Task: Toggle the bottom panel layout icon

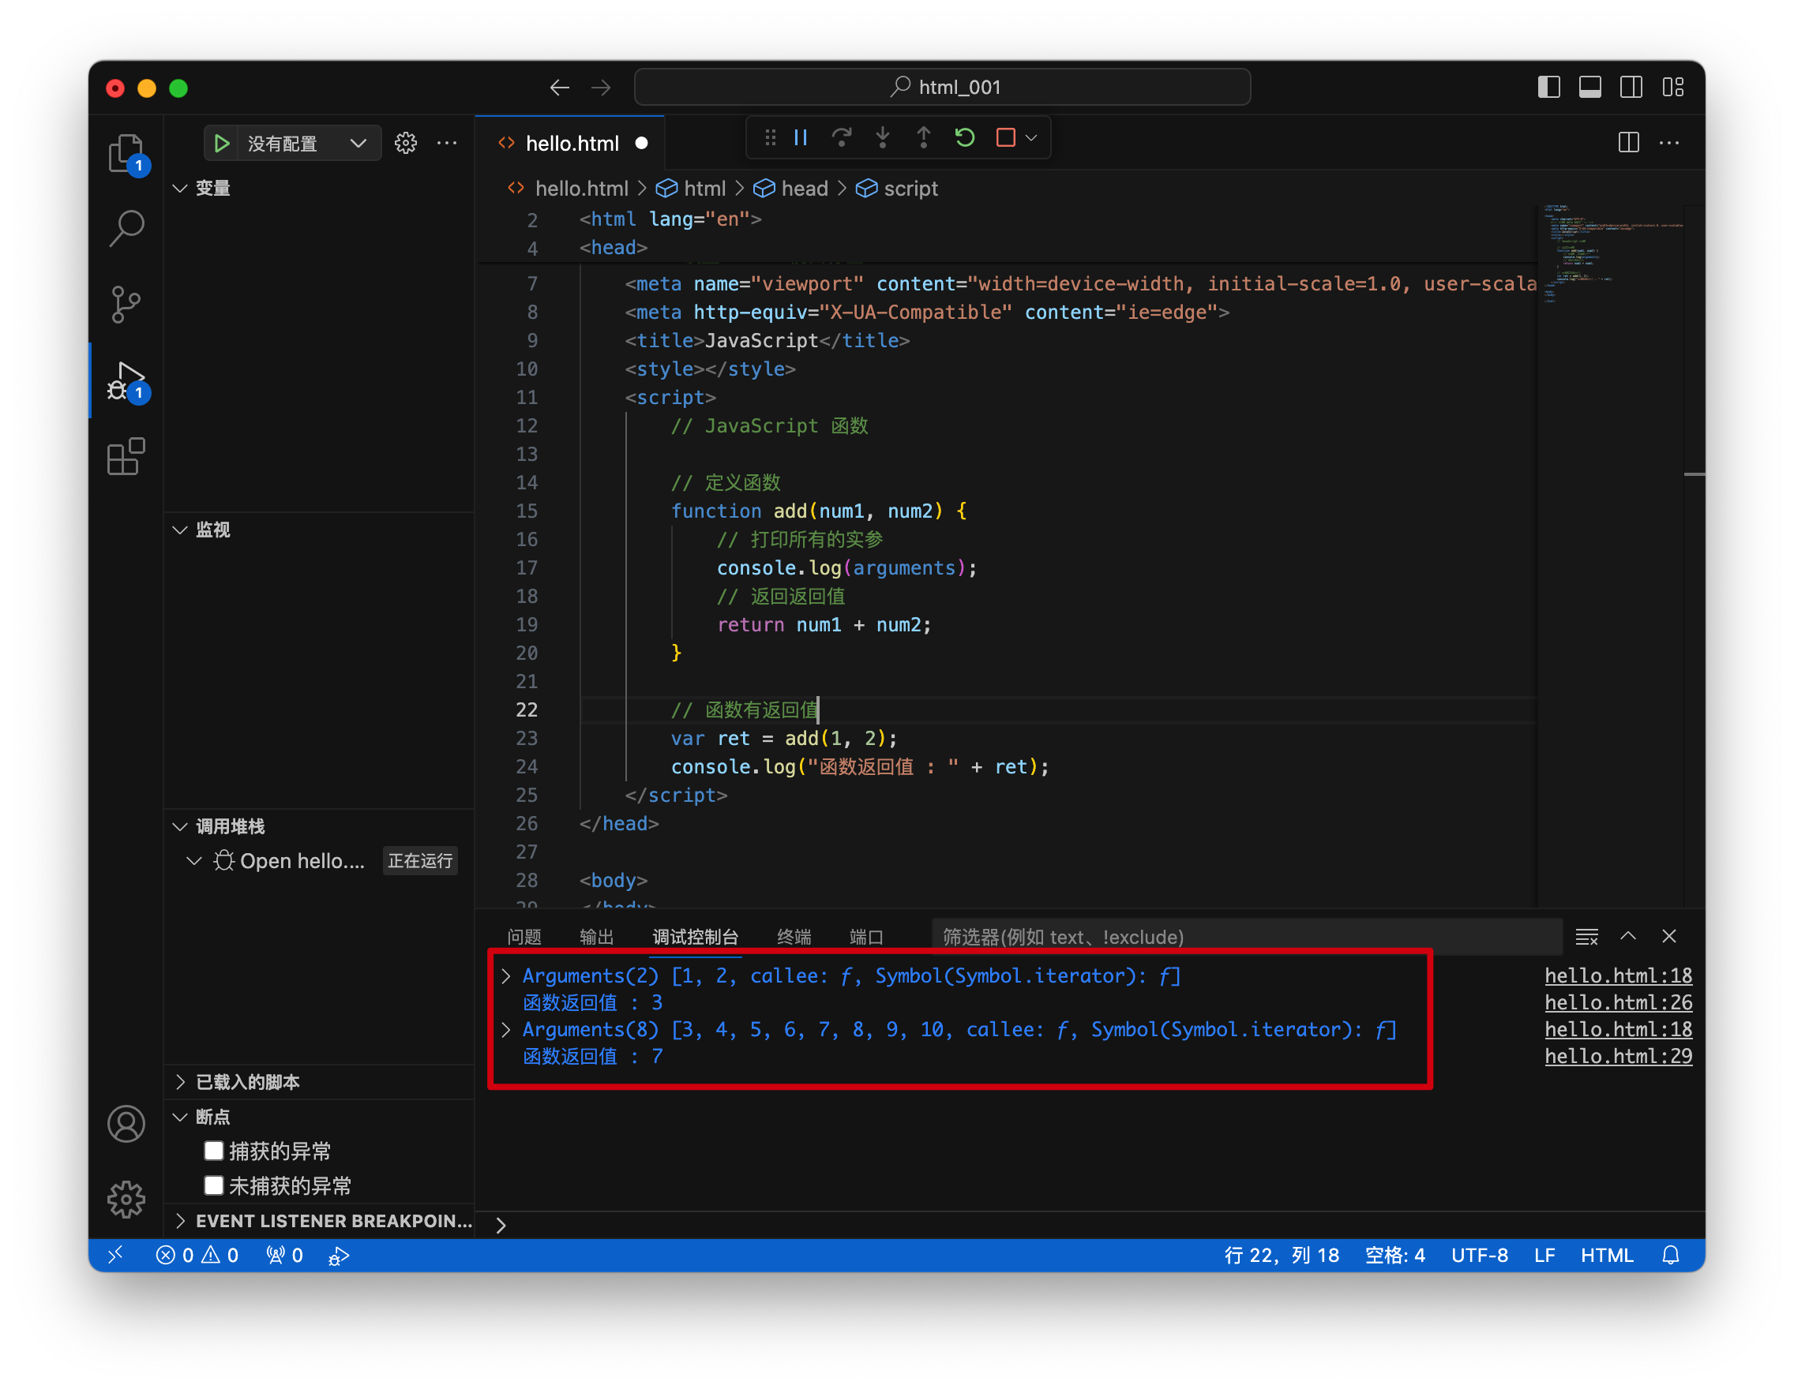Action: tap(1590, 87)
